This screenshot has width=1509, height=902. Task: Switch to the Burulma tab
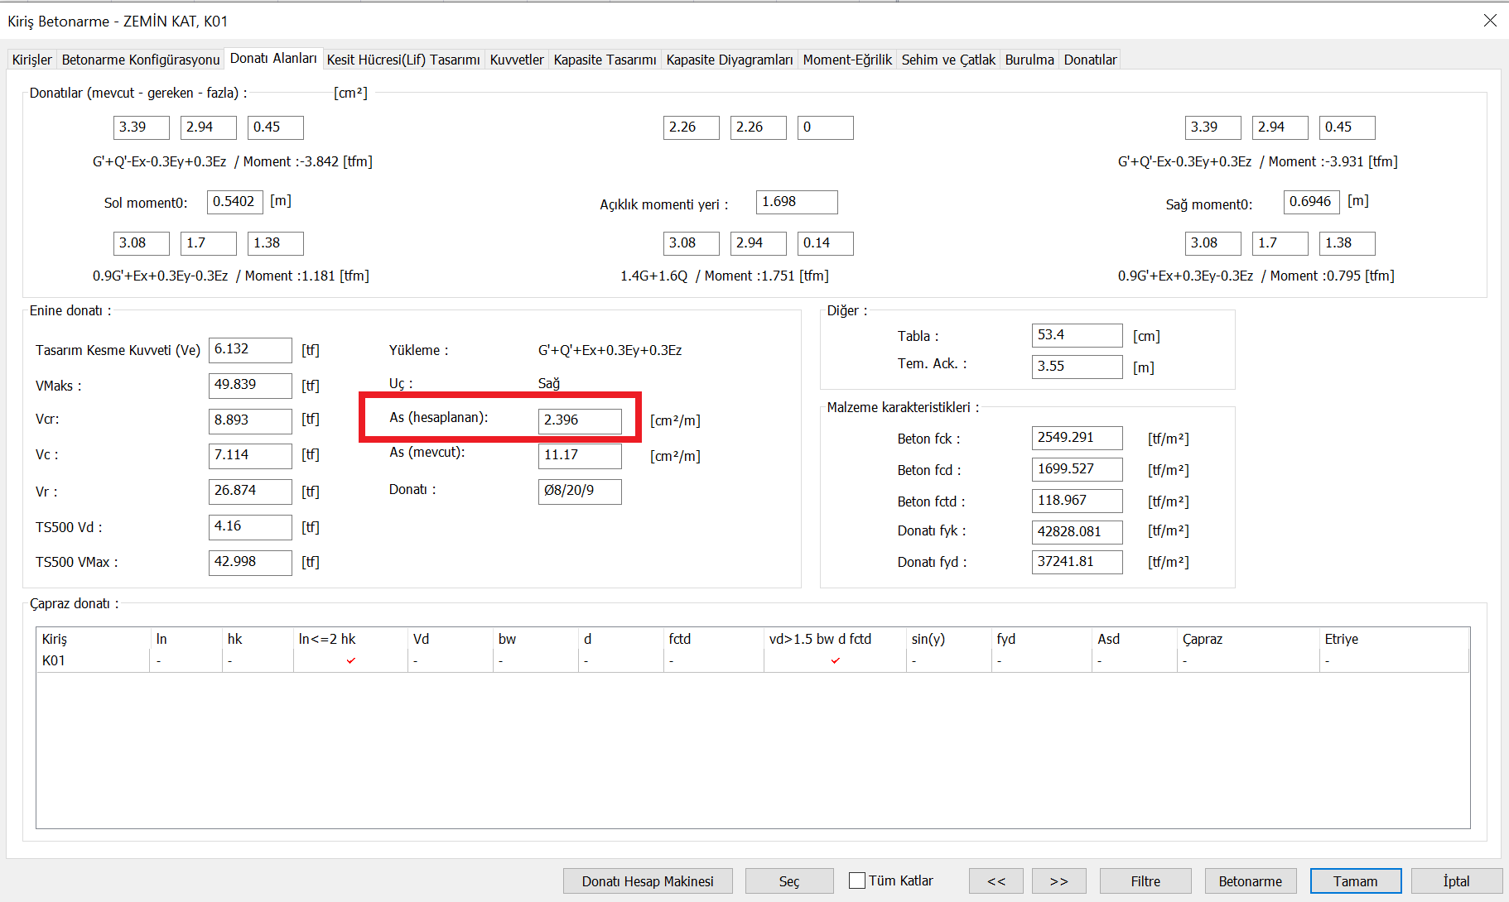(1029, 60)
